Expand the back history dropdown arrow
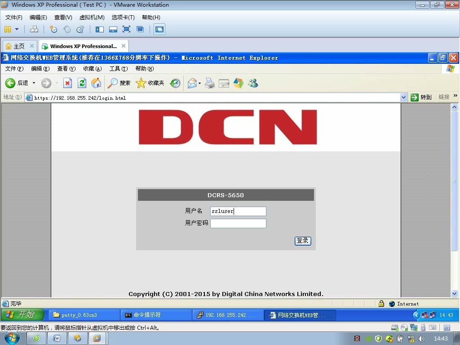This screenshot has height=345, width=460. tap(34, 83)
